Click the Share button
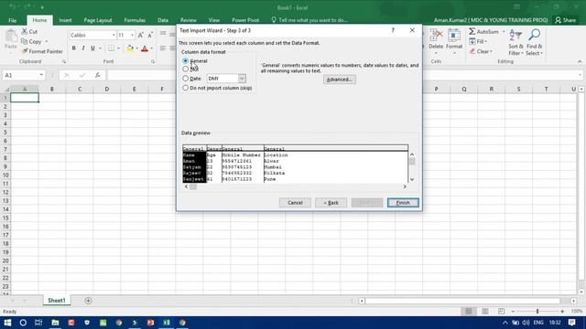586x329 pixels. (x=566, y=20)
